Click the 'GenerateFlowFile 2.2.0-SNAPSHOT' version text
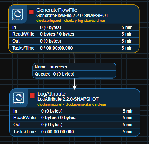The width and height of the screenshot is (149, 144). tap(72, 16)
